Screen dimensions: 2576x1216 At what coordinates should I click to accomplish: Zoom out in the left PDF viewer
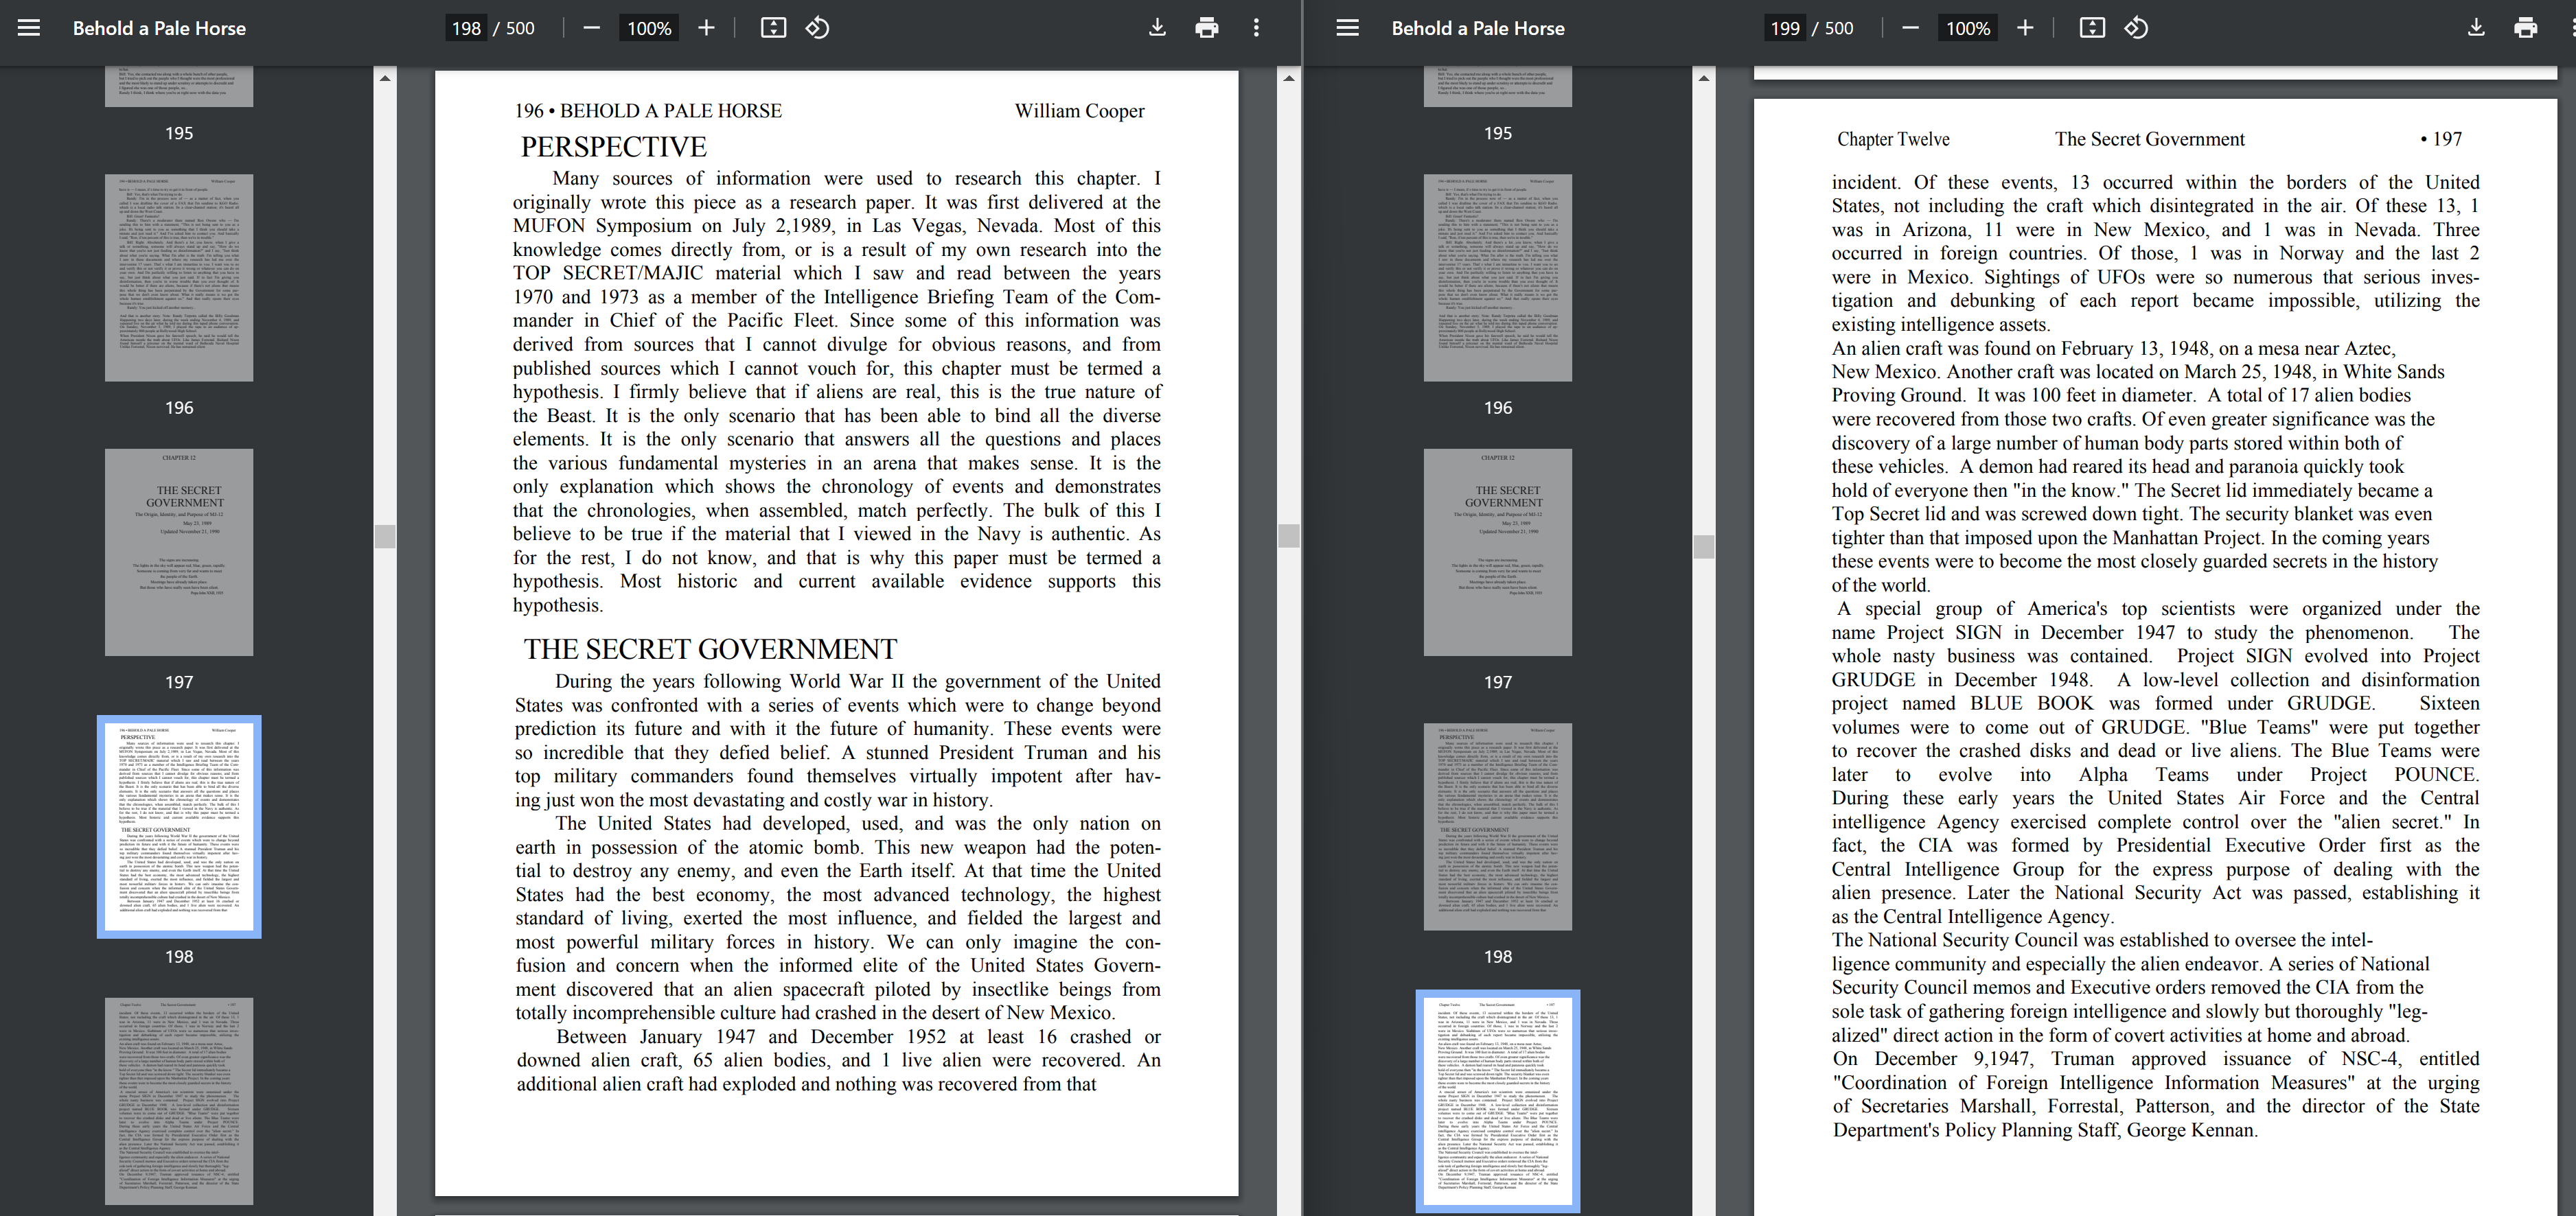pyautogui.click(x=591, y=28)
